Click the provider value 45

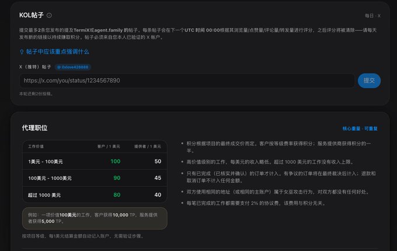158,178
